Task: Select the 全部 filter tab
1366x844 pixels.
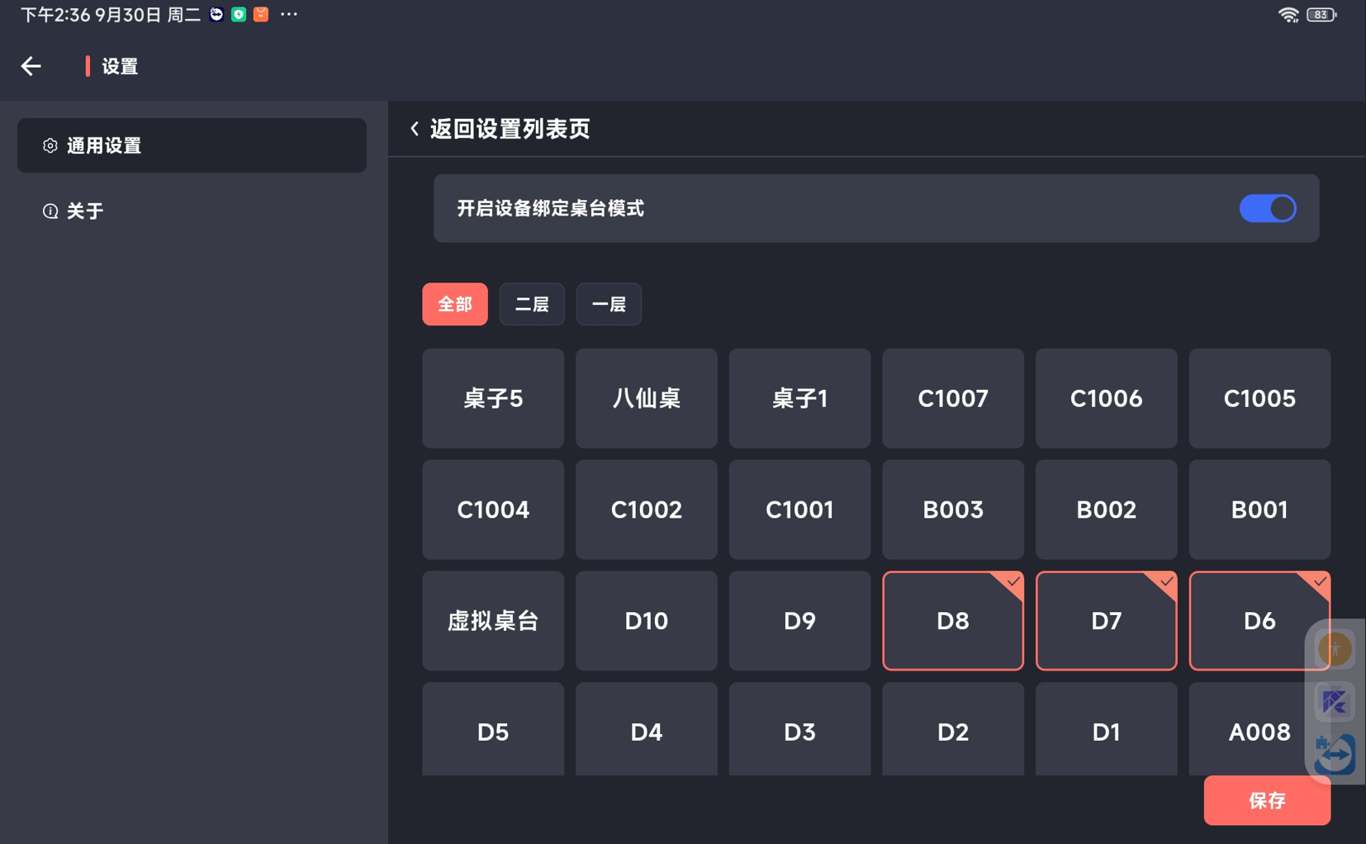Action: (x=454, y=305)
